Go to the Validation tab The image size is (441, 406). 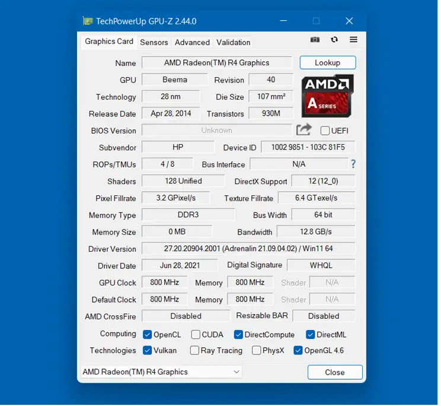[x=233, y=43]
